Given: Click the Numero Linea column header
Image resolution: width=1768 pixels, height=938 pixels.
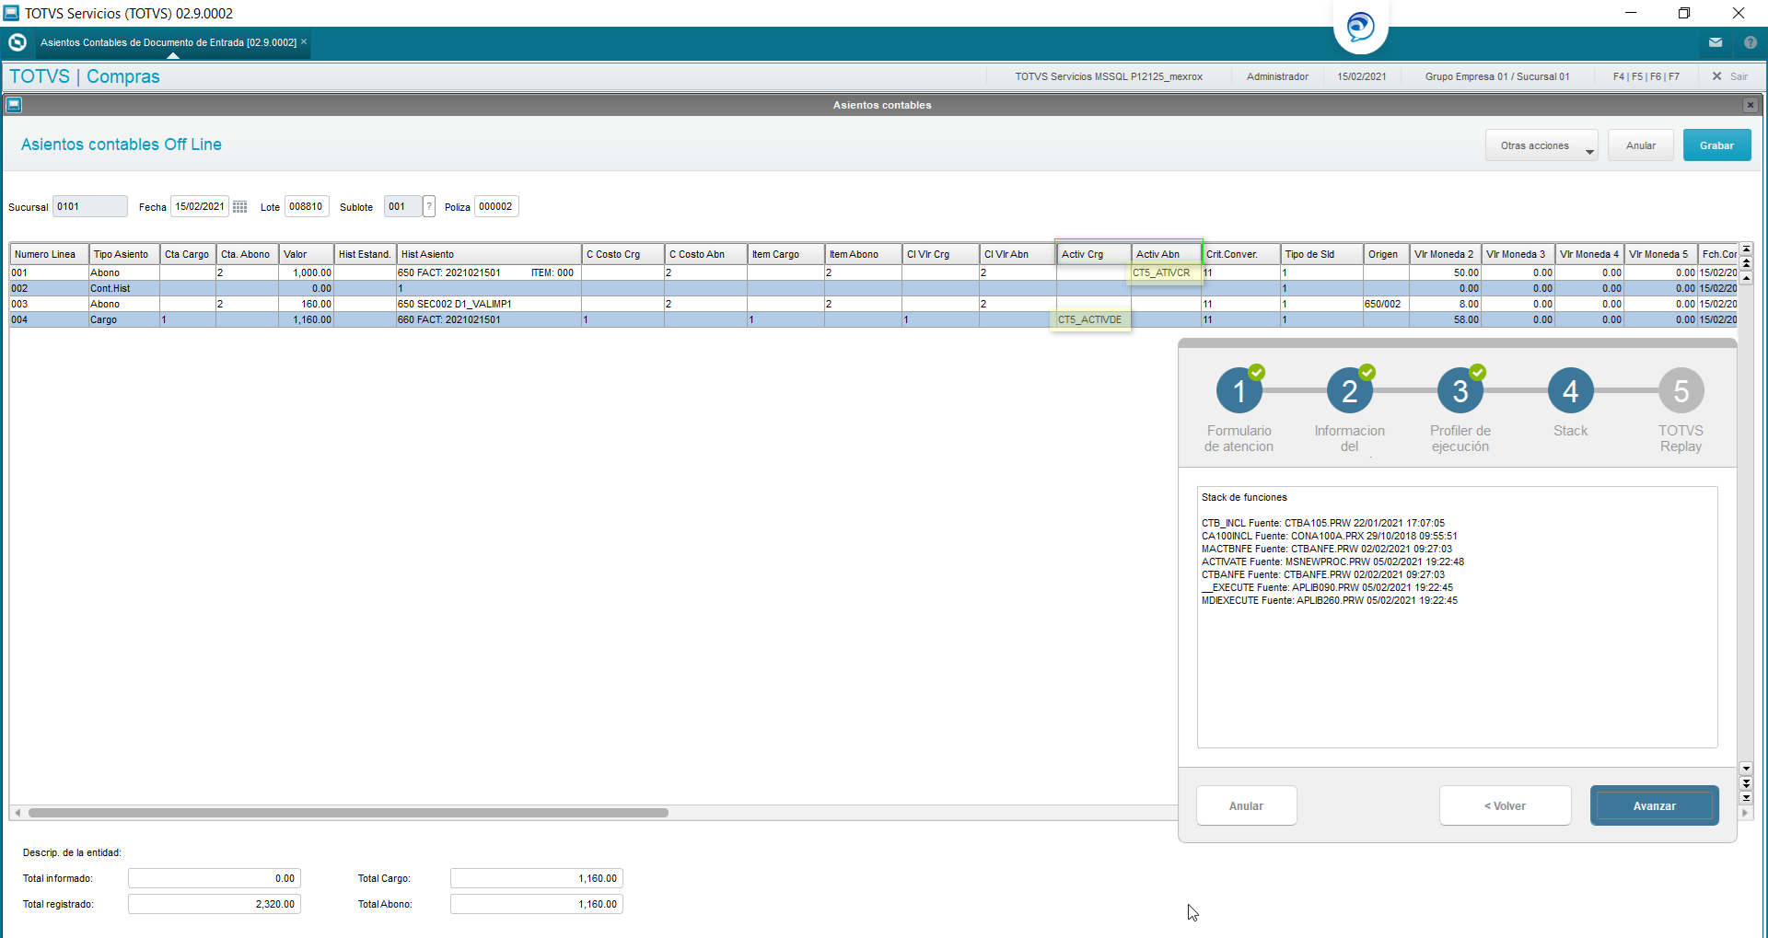Looking at the screenshot, I should pyautogui.click(x=49, y=254).
